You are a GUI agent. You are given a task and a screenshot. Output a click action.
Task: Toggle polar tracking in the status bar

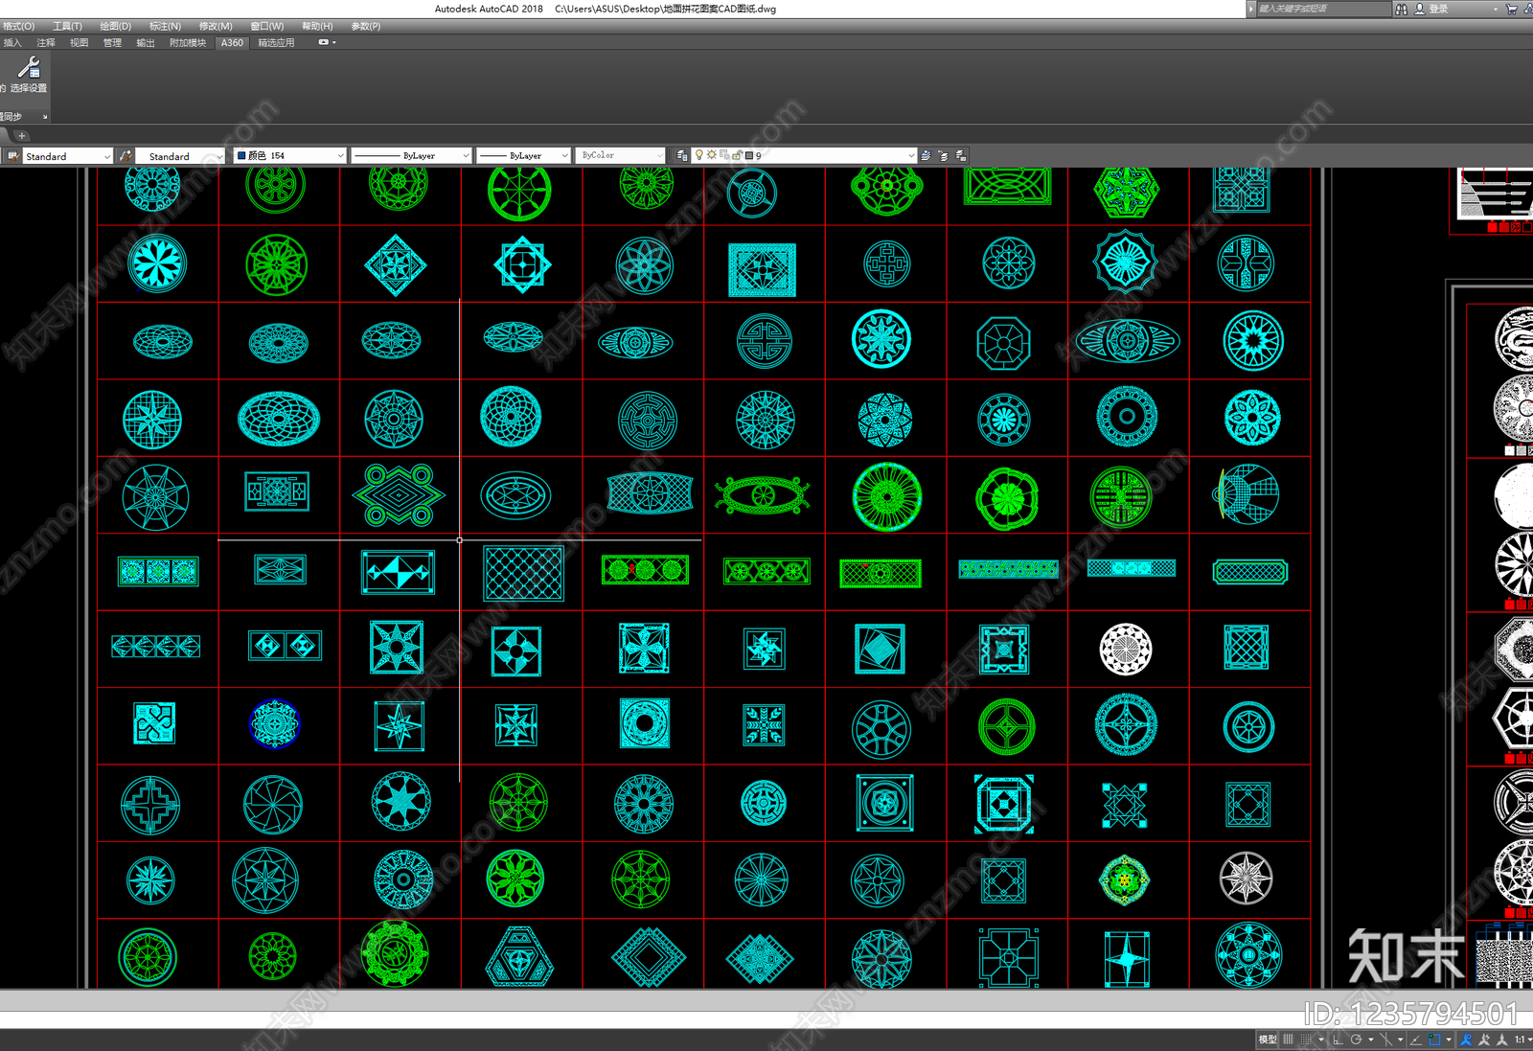pyautogui.click(x=1357, y=1040)
